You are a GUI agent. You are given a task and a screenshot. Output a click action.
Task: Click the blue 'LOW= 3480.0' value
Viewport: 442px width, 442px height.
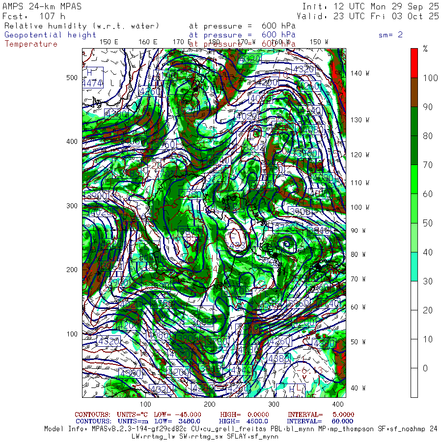pos(177,421)
